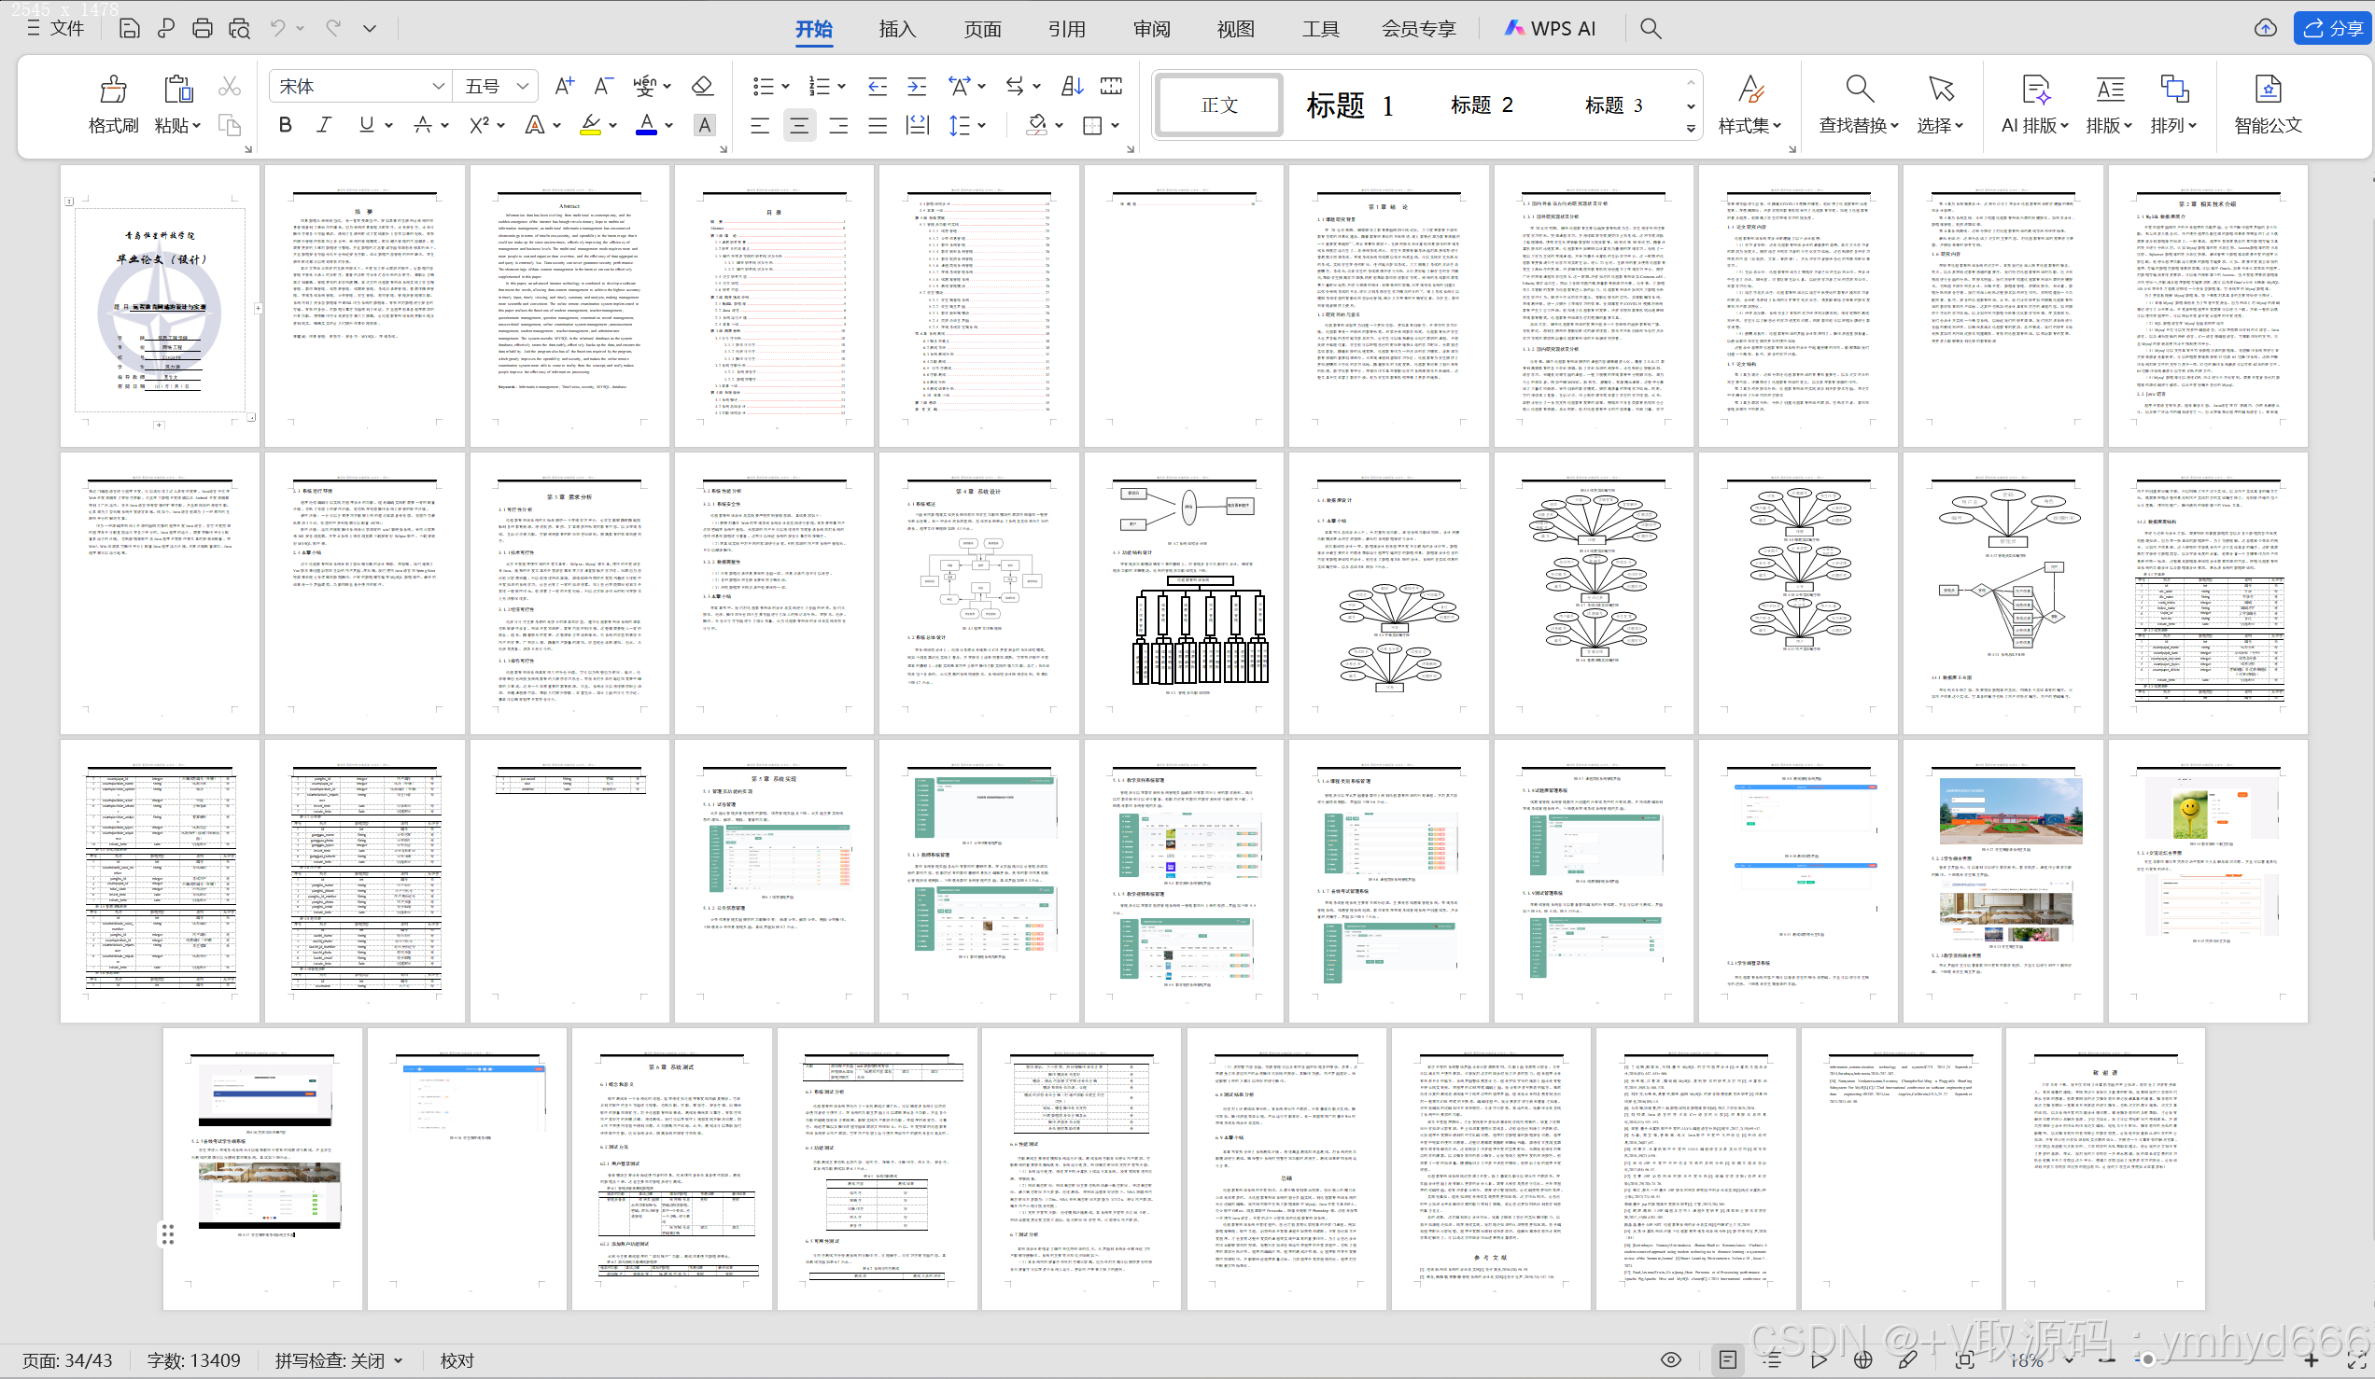Toggle eye protection mode in status bar
The width and height of the screenshot is (2375, 1379).
[1670, 1359]
